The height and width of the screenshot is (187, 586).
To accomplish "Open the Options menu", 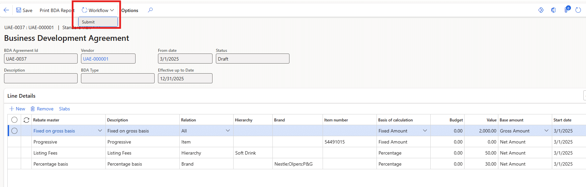I will (130, 10).
